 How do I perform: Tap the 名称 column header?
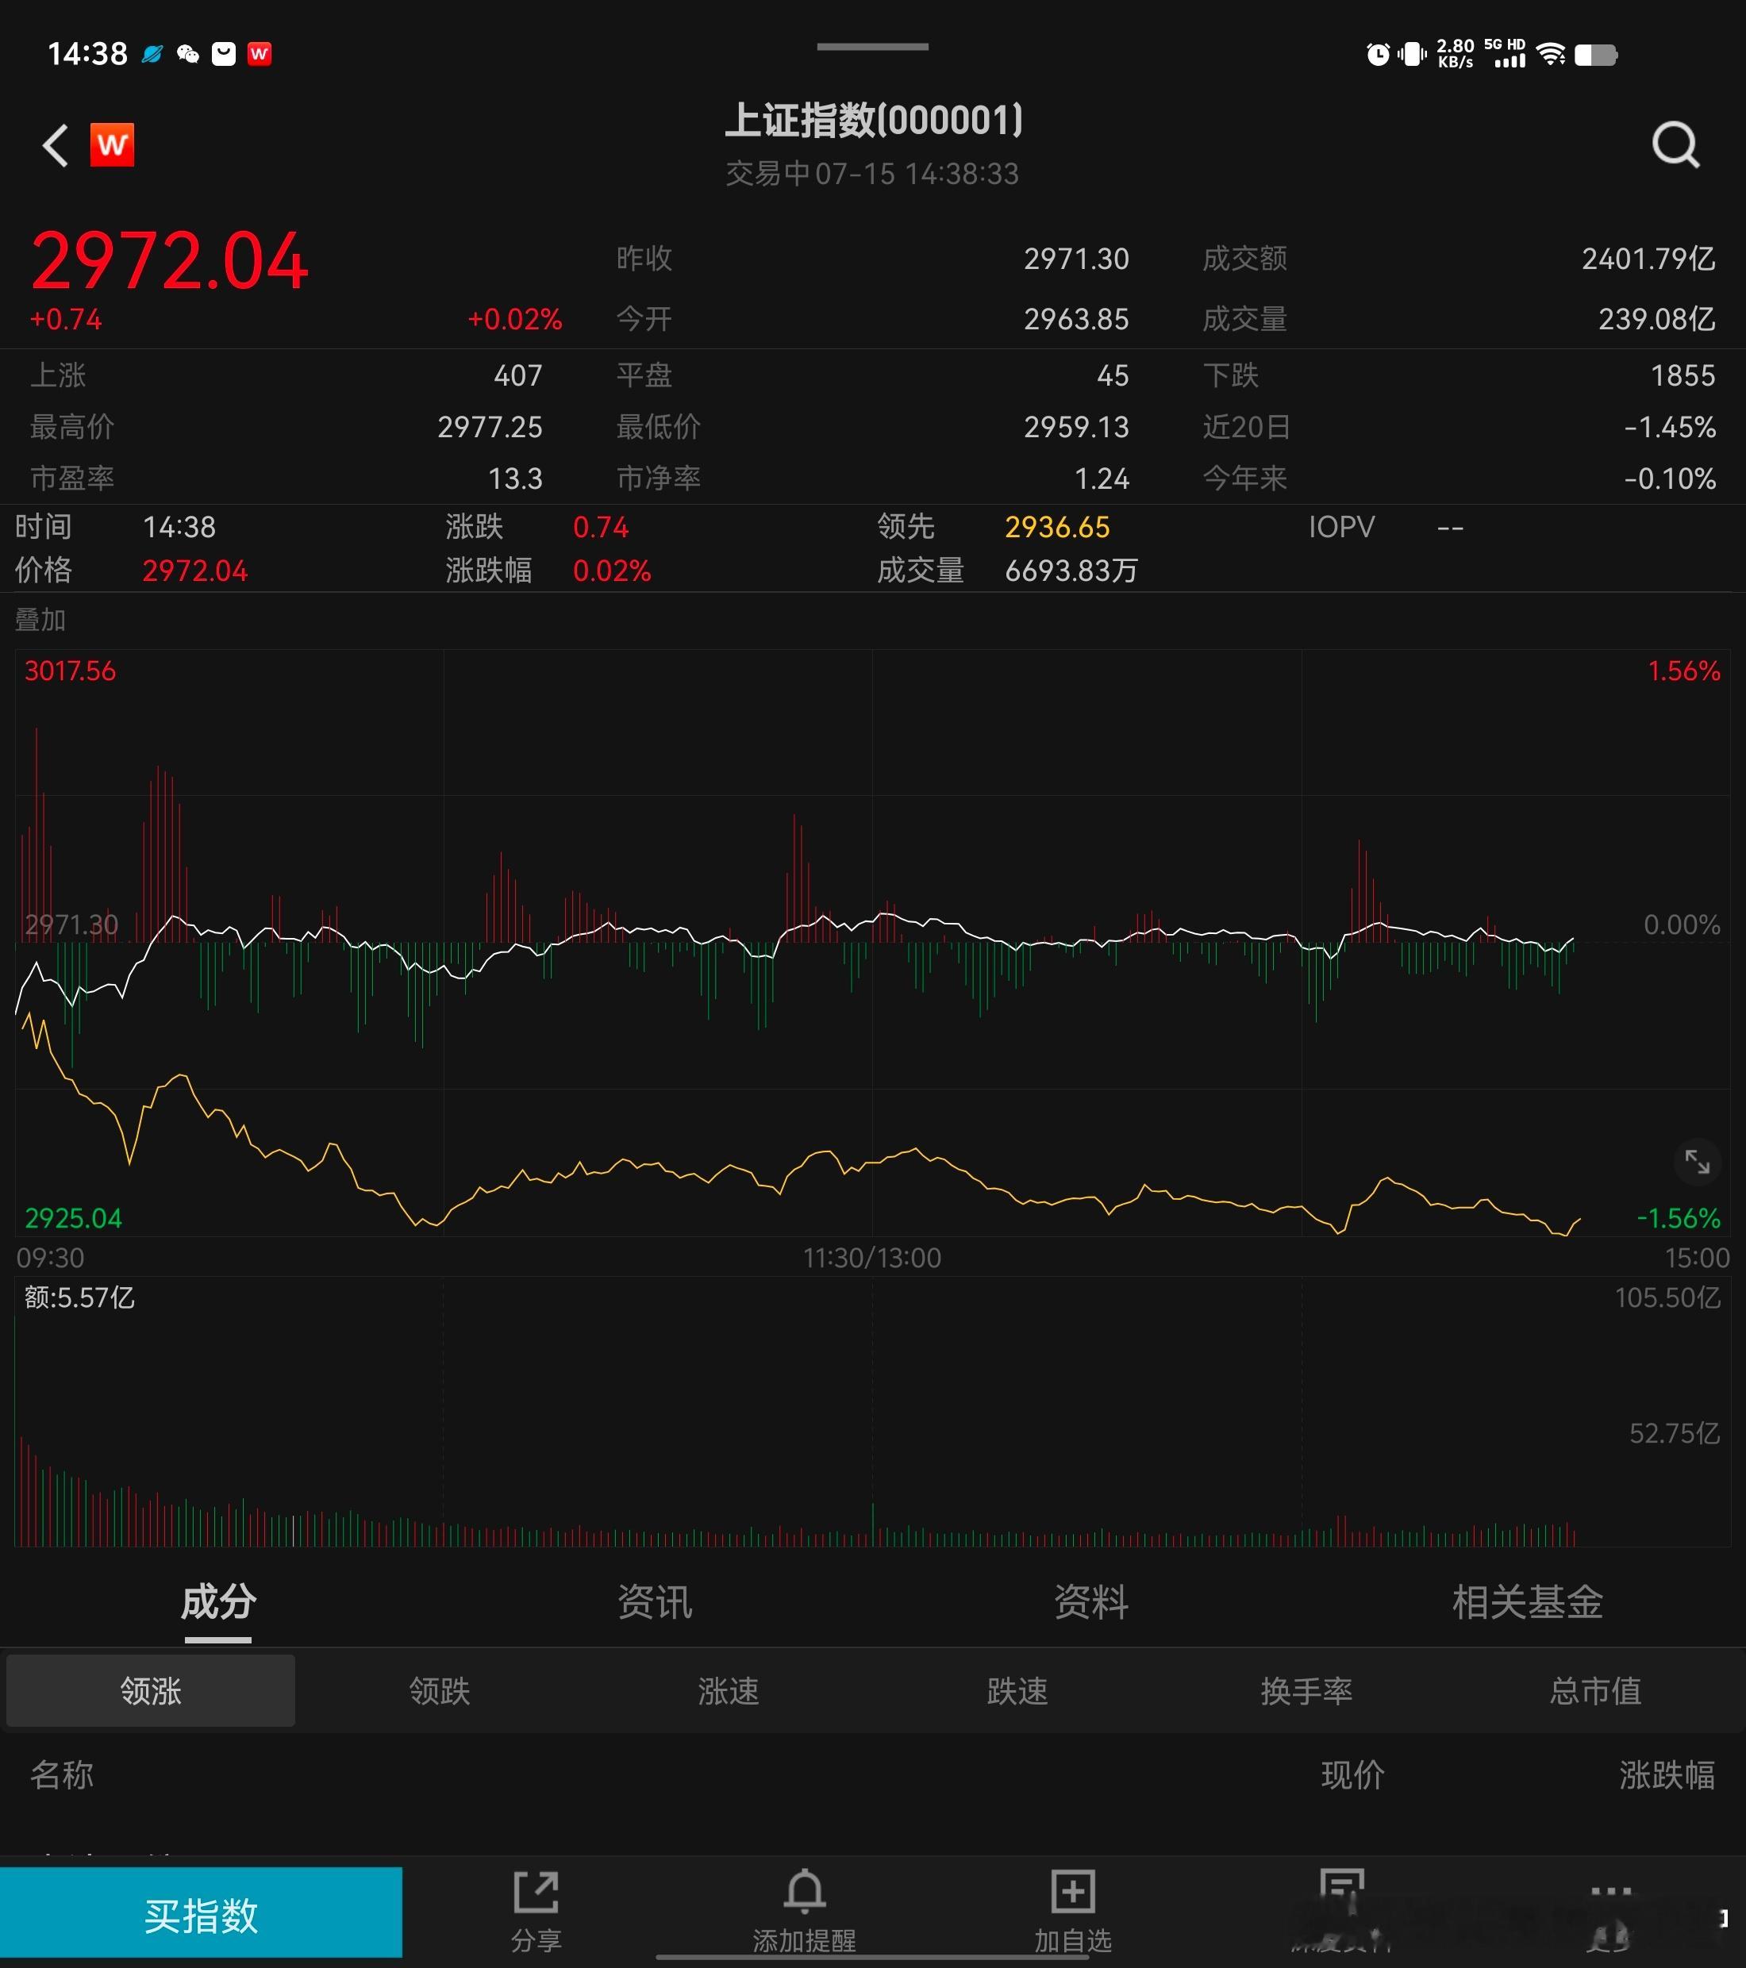click(62, 1775)
